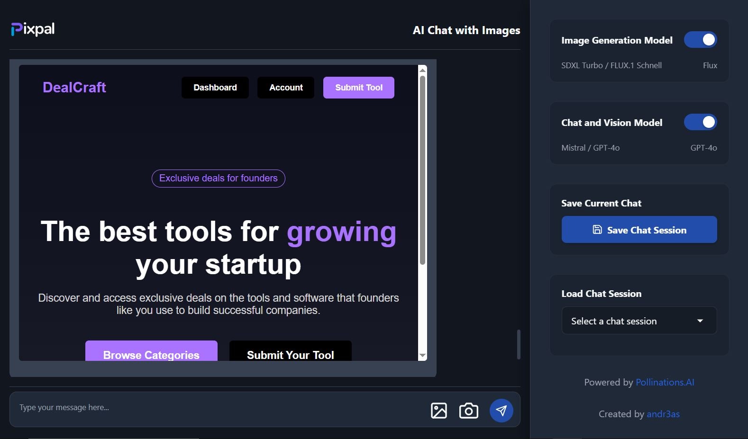
Task: Toggle the Chat and Vision Model switch
Action: [700, 122]
